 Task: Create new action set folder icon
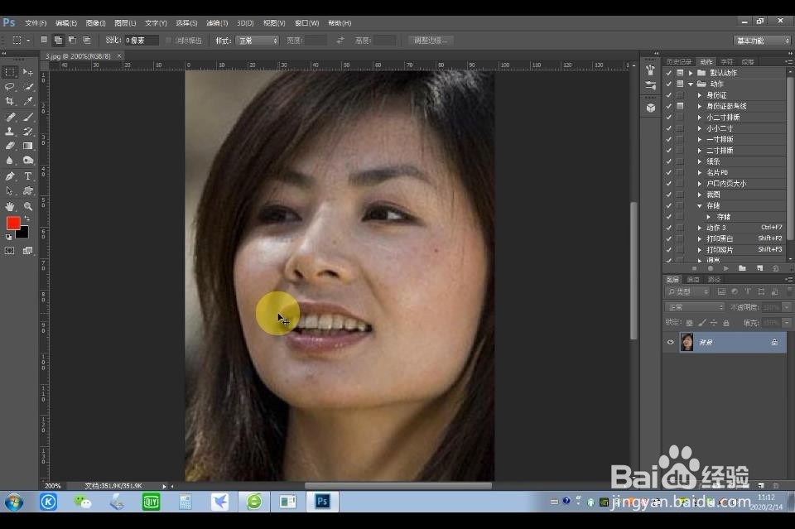point(742,268)
